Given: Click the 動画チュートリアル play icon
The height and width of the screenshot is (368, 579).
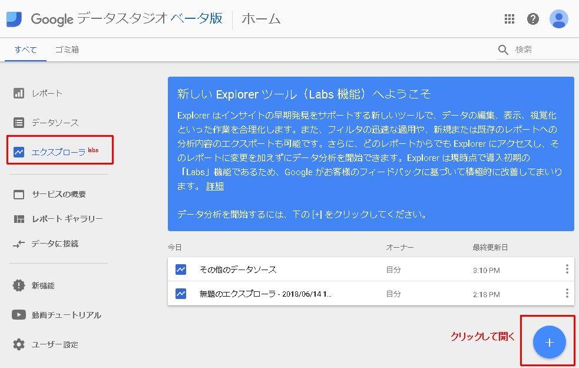Looking at the screenshot, I should pyautogui.click(x=19, y=315).
